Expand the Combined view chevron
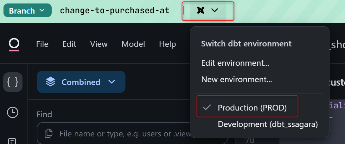 point(112,82)
